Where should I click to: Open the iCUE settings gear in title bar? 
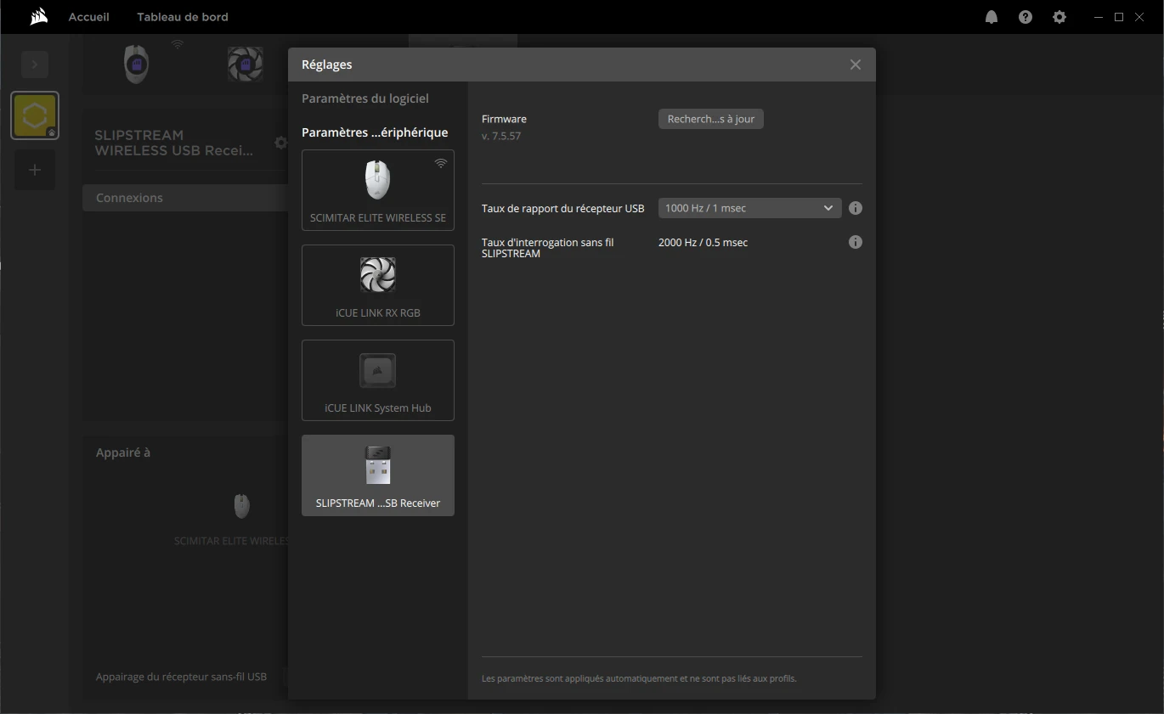[1059, 17]
